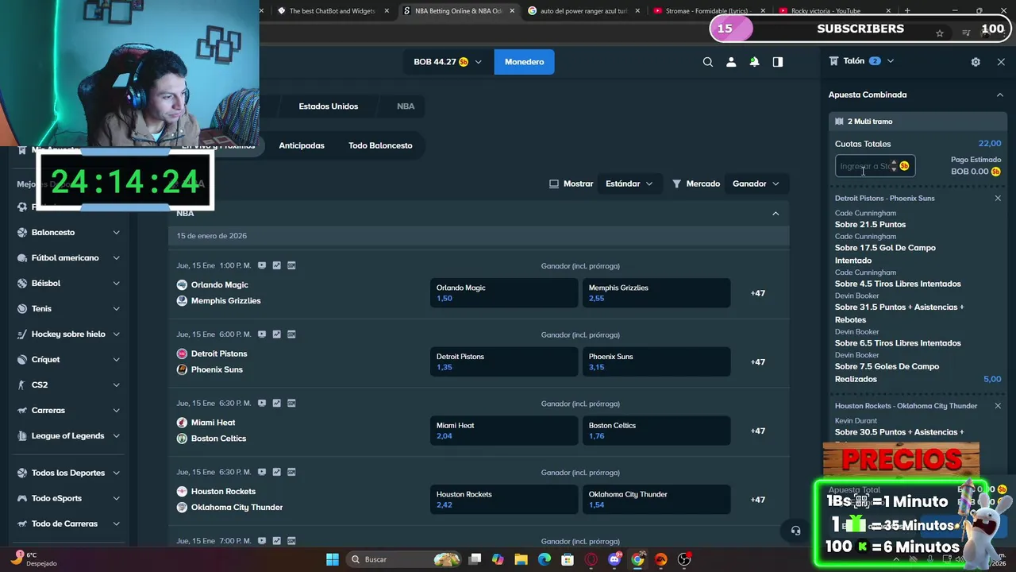Open scoreboard icon for Miami Heat game
Image resolution: width=1016 pixels, height=572 pixels.
291,404
